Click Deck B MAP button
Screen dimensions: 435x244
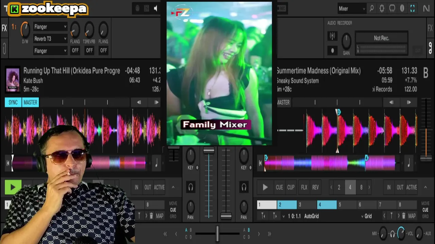coord(412,216)
